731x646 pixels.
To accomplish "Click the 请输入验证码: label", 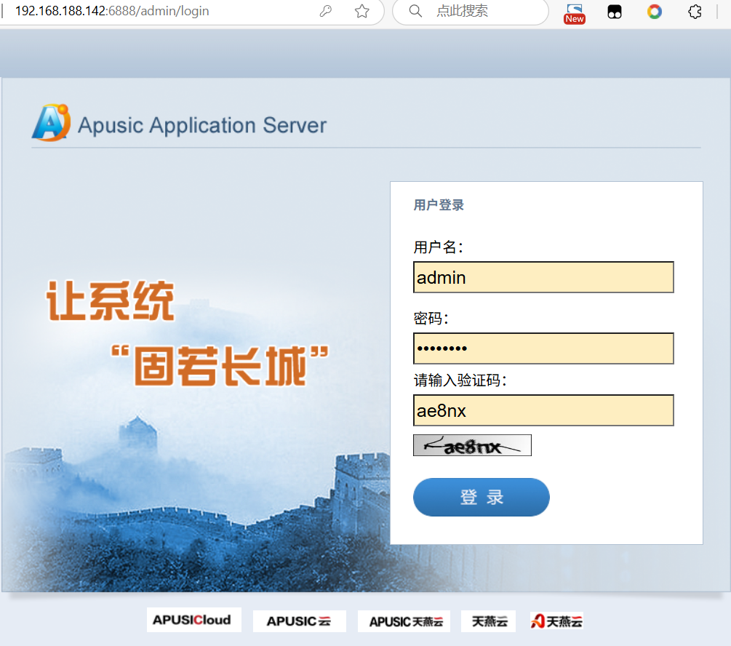I will [460, 380].
